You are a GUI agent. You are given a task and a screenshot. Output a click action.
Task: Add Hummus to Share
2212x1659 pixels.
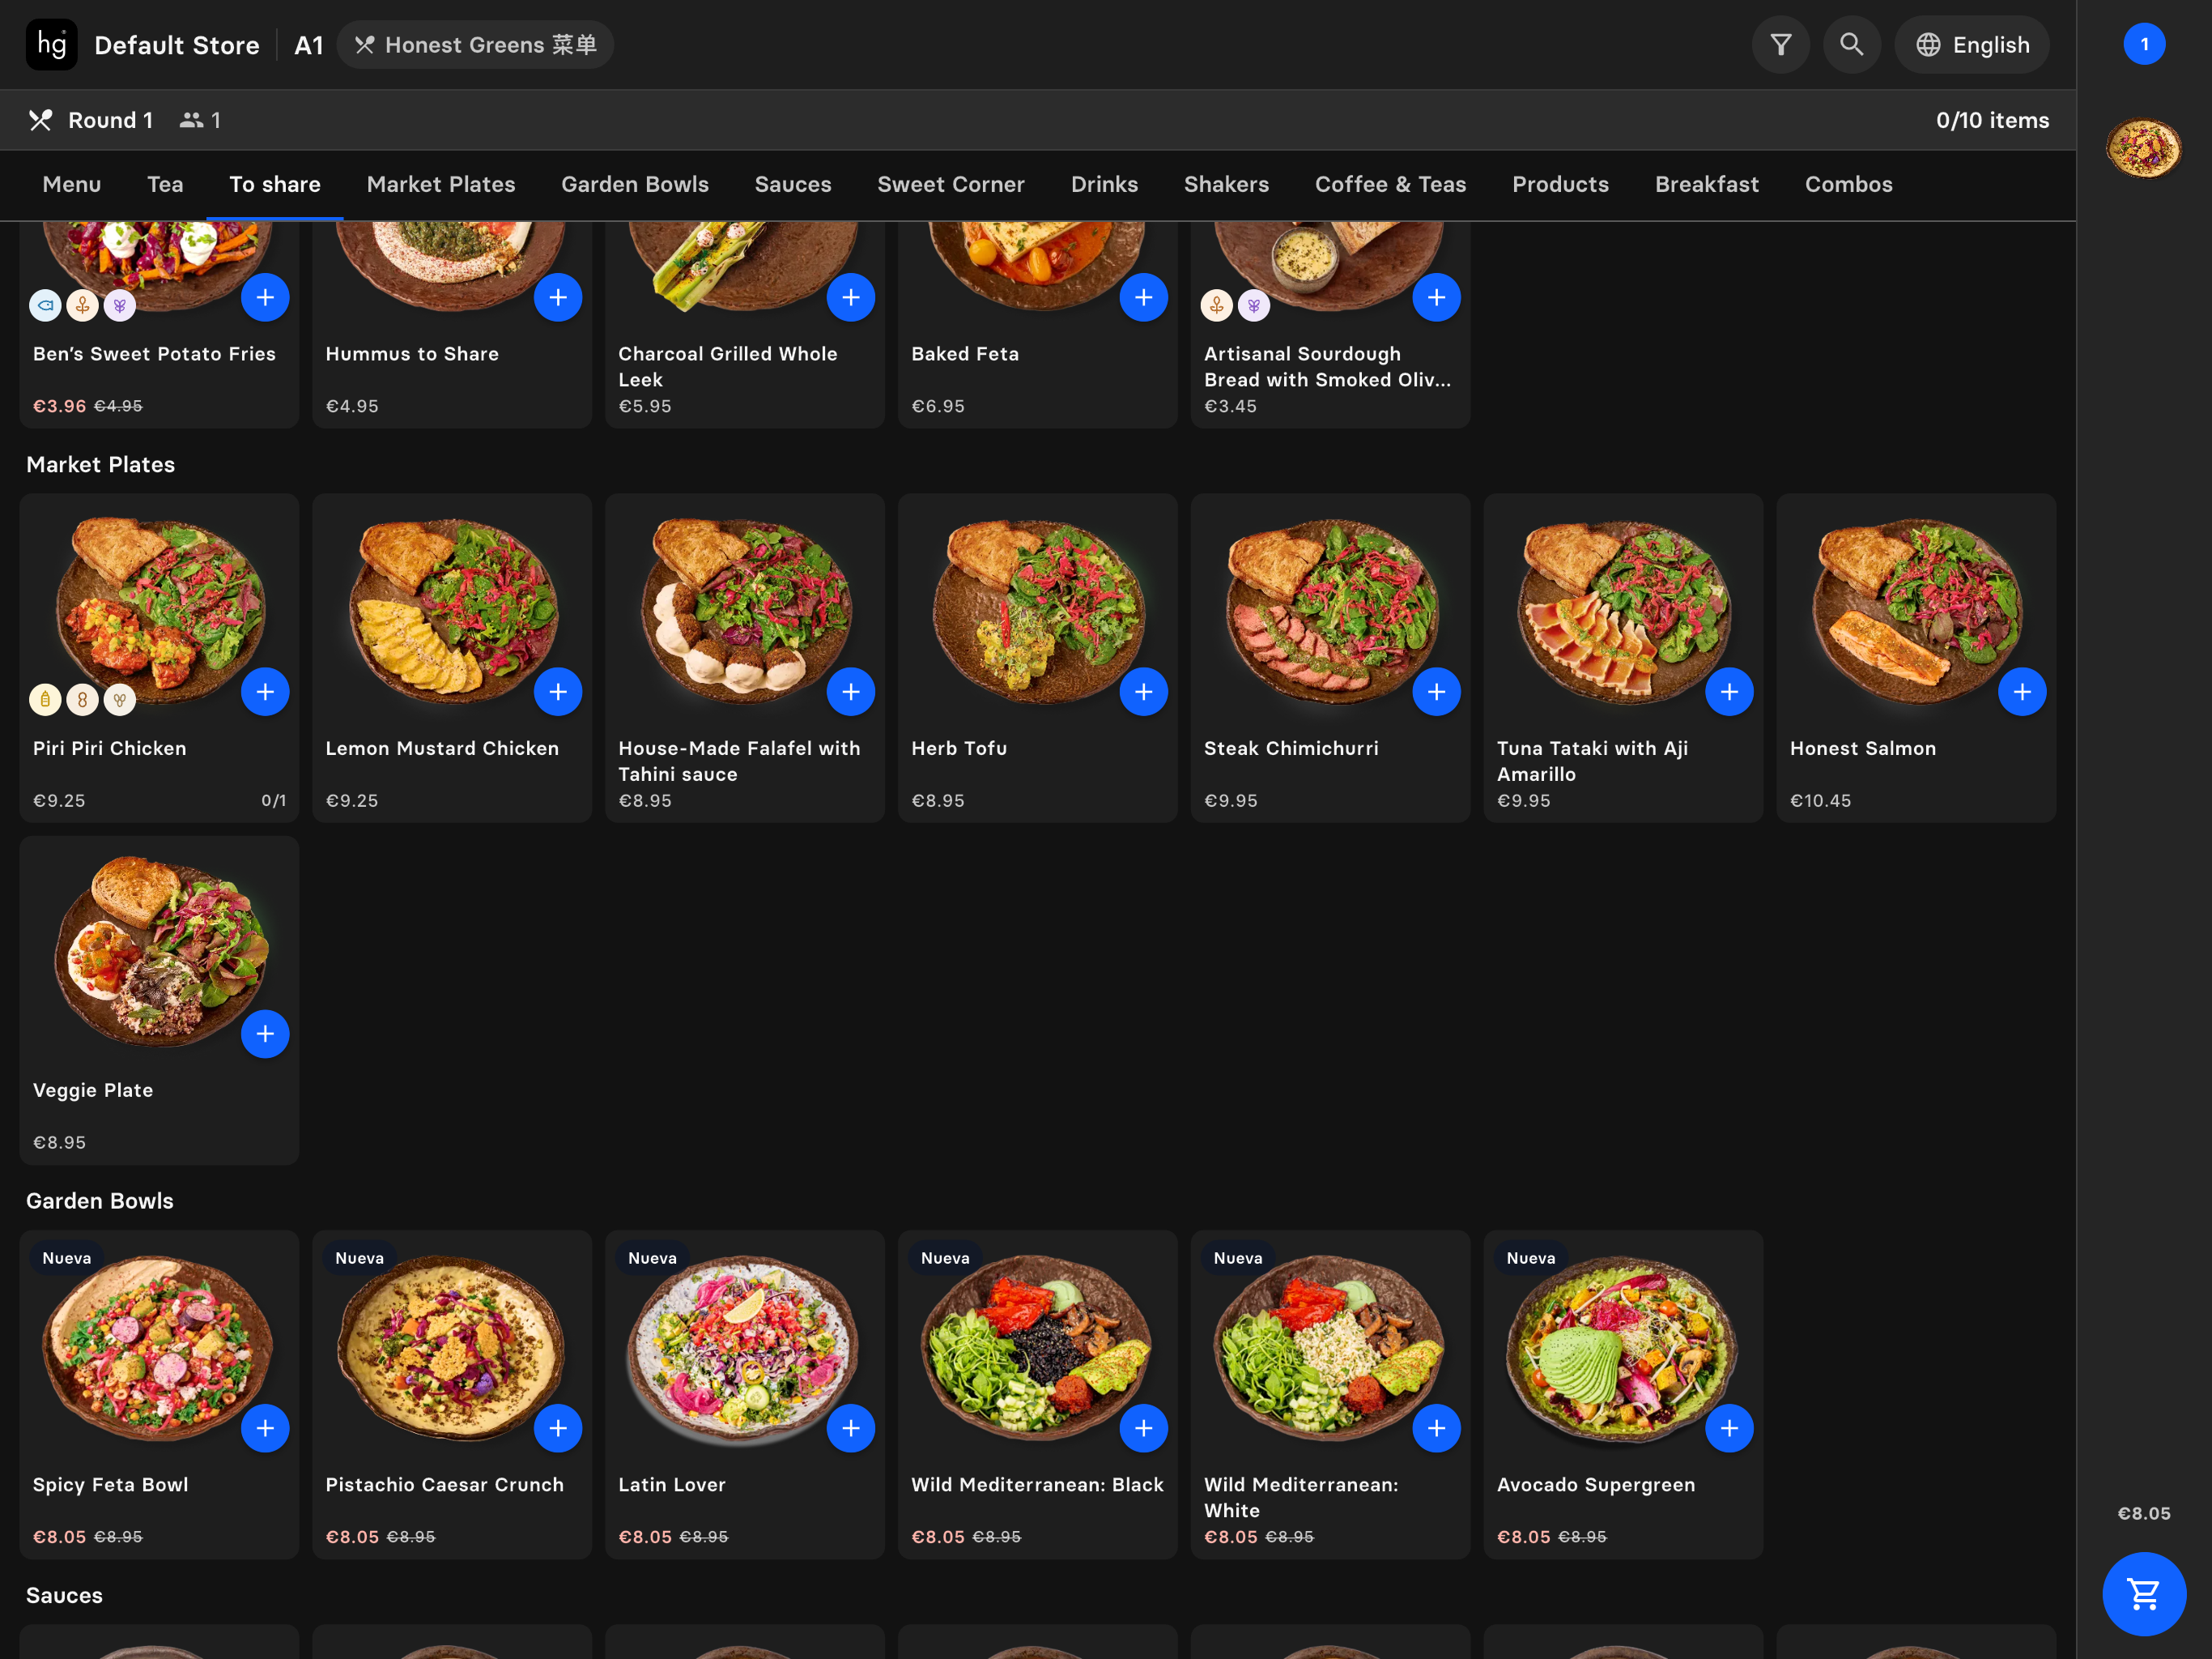tap(558, 297)
